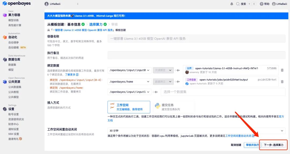The width and height of the screenshot is (290, 154).
Task: Open 模型训练 in the sidebar
Action: 13,20
